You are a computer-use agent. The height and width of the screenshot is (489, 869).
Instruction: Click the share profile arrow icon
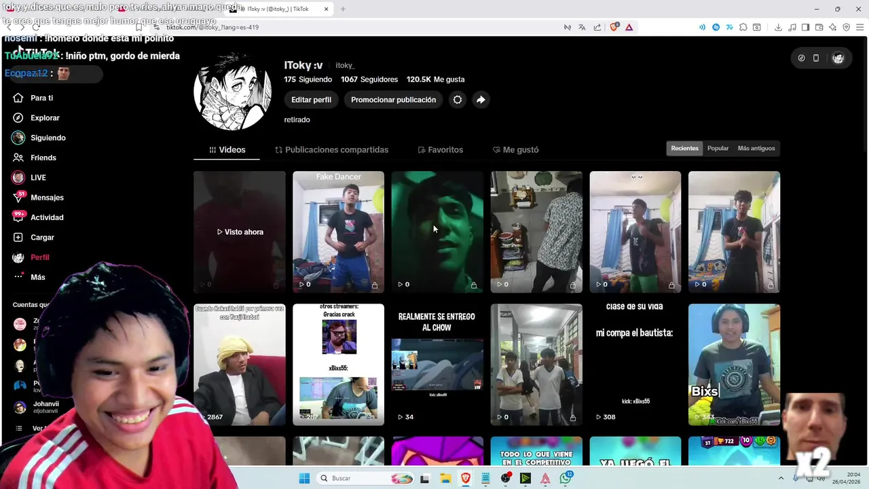(x=481, y=100)
